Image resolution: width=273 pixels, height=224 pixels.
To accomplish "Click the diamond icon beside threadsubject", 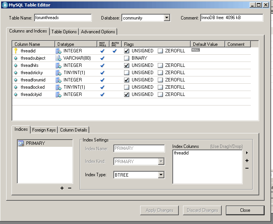I will 16,58.
